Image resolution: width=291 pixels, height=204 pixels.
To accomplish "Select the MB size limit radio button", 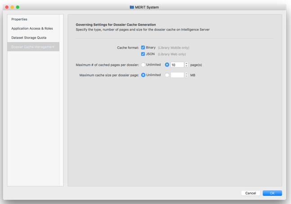I will pos(167,75).
